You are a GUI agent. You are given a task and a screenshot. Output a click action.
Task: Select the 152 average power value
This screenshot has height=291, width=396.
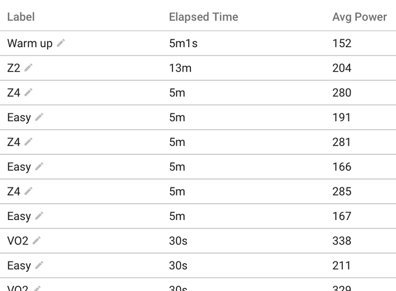click(342, 44)
